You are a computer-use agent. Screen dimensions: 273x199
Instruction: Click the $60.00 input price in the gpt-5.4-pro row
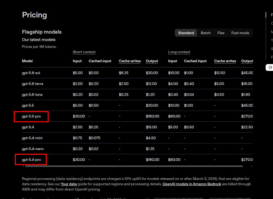click(x=174, y=160)
